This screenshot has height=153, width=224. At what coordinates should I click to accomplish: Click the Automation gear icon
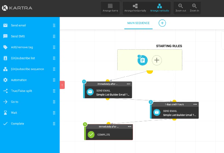[x=5, y=80]
